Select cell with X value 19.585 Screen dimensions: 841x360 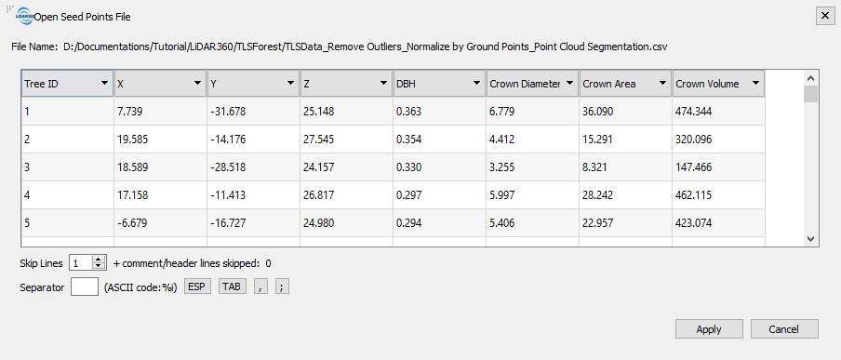coord(160,139)
